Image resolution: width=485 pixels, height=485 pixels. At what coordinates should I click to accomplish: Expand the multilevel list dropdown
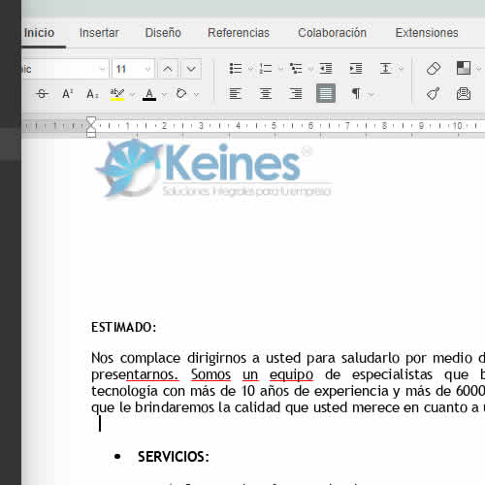[310, 69]
